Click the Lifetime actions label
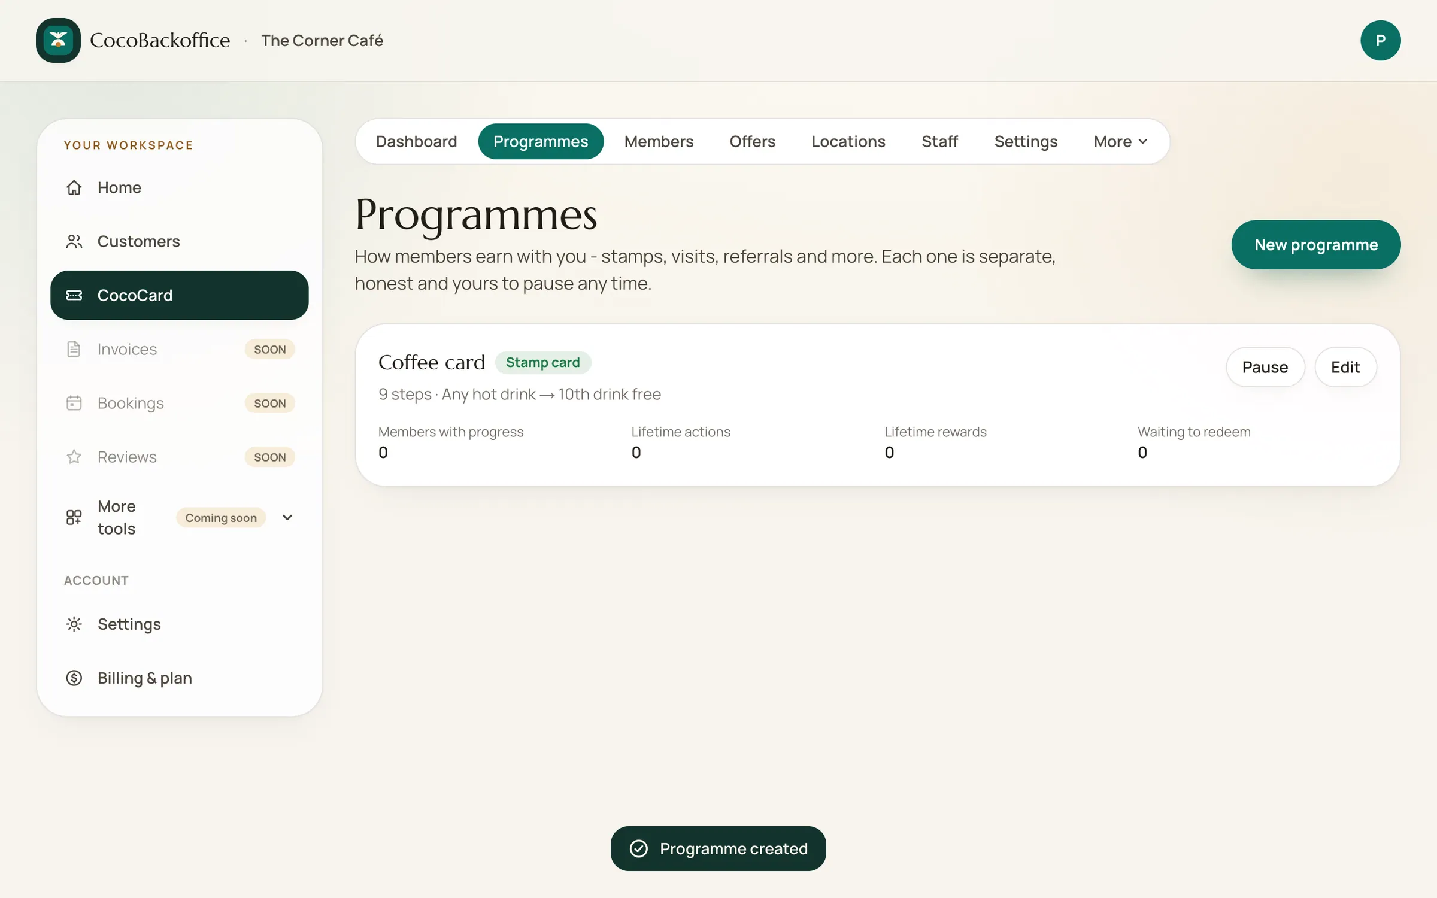Screen dimensions: 1437x898 click(x=681, y=432)
